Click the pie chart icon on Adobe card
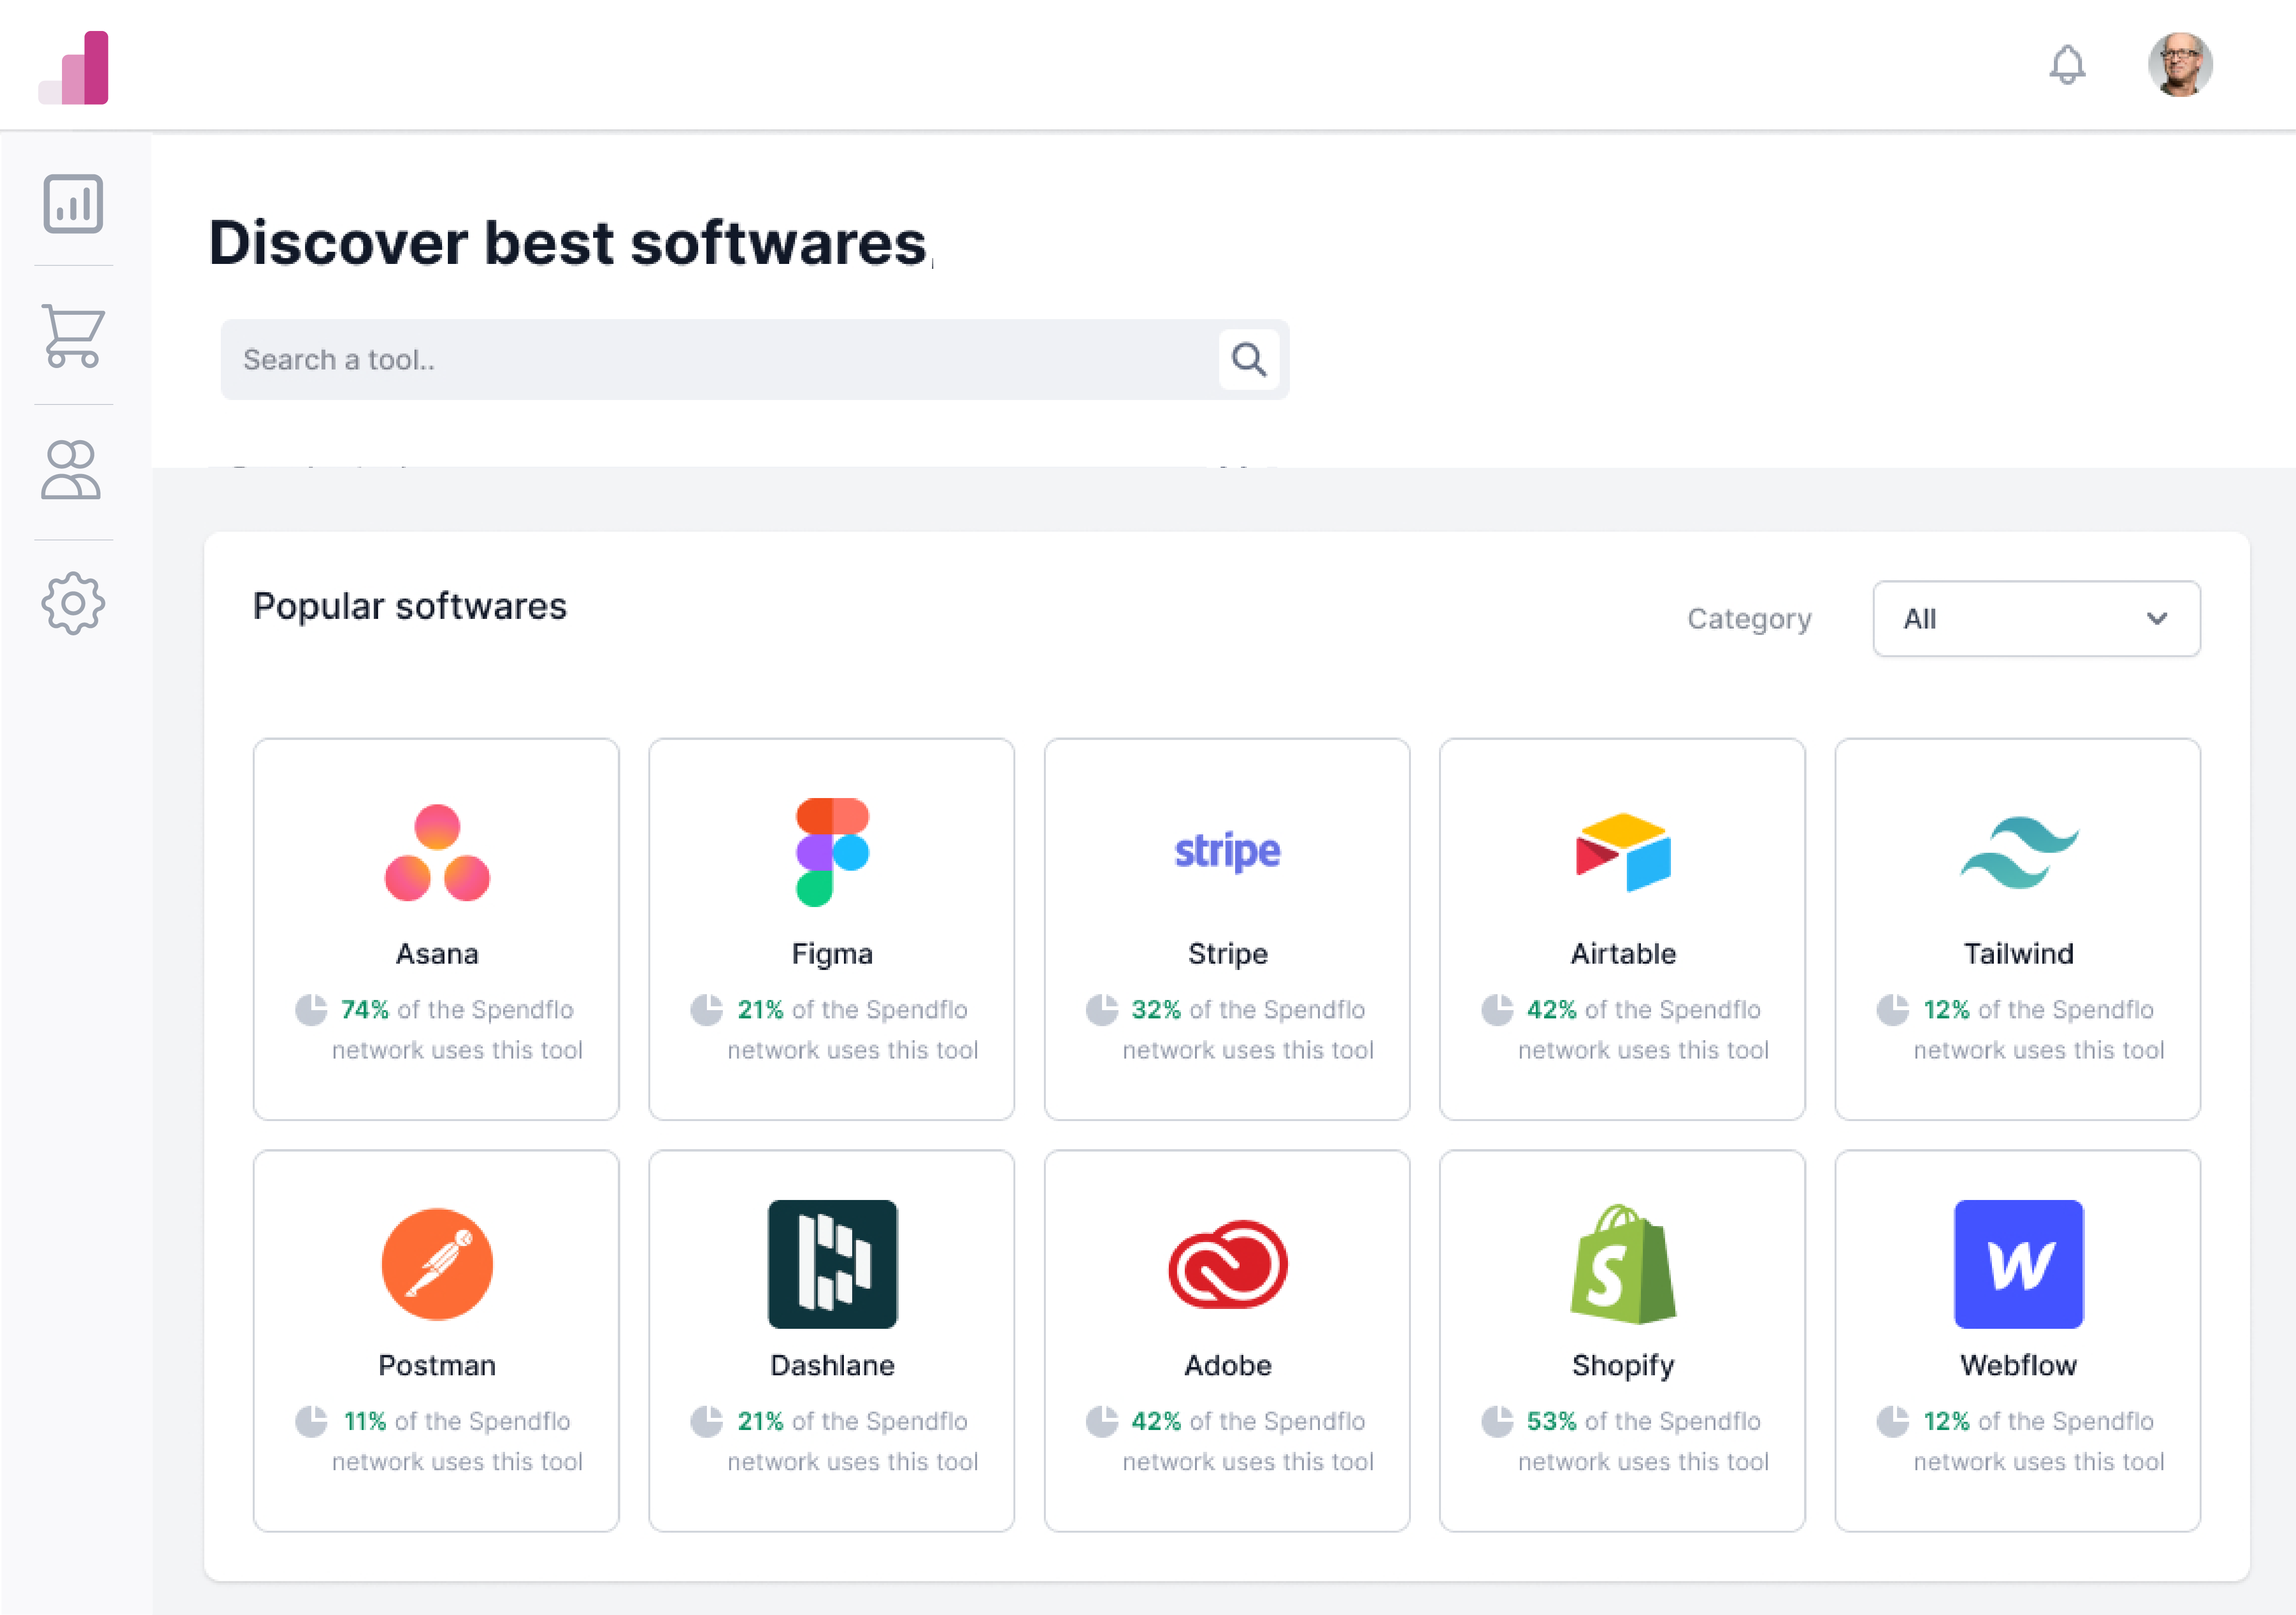2296x1615 pixels. click(1102, 1421)
